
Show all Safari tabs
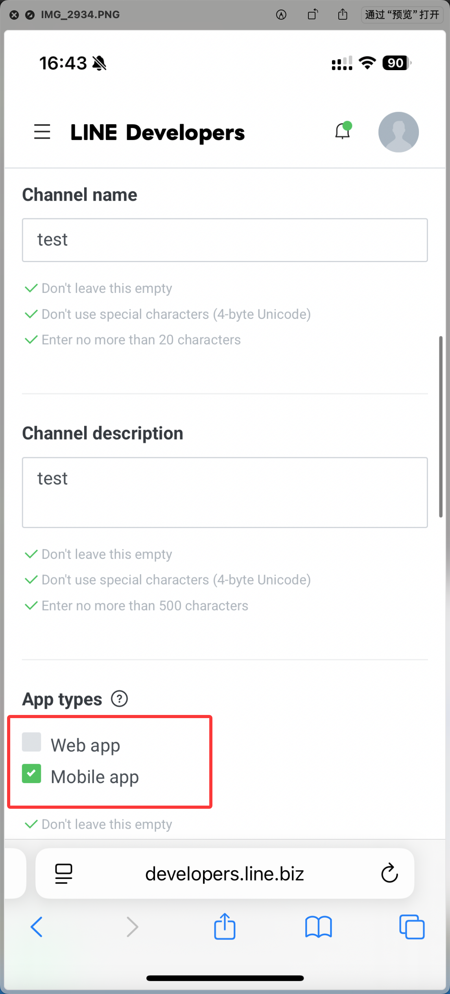pos(411,927)
